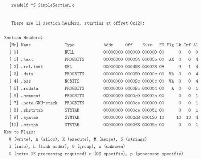Screen dimensions: 201x159
Task: Click the 'Addr' column header
Action: coord(108,45)
